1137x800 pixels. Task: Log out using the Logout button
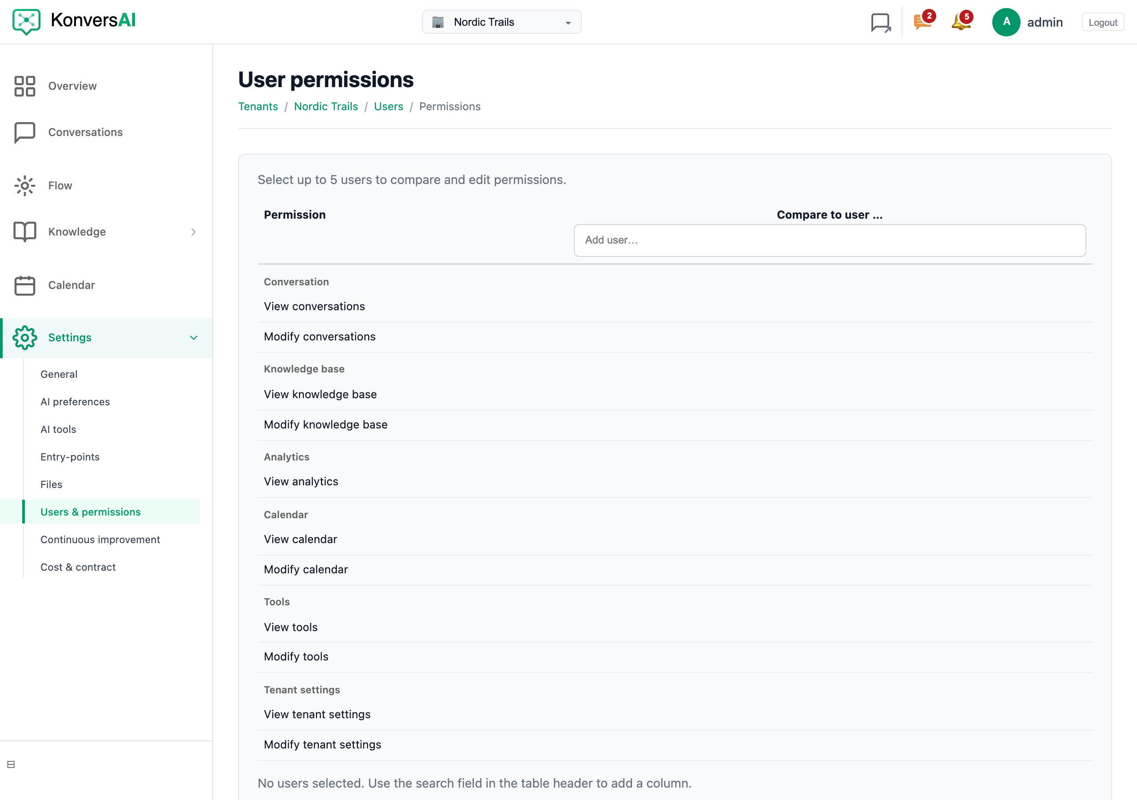[1102, 22]
